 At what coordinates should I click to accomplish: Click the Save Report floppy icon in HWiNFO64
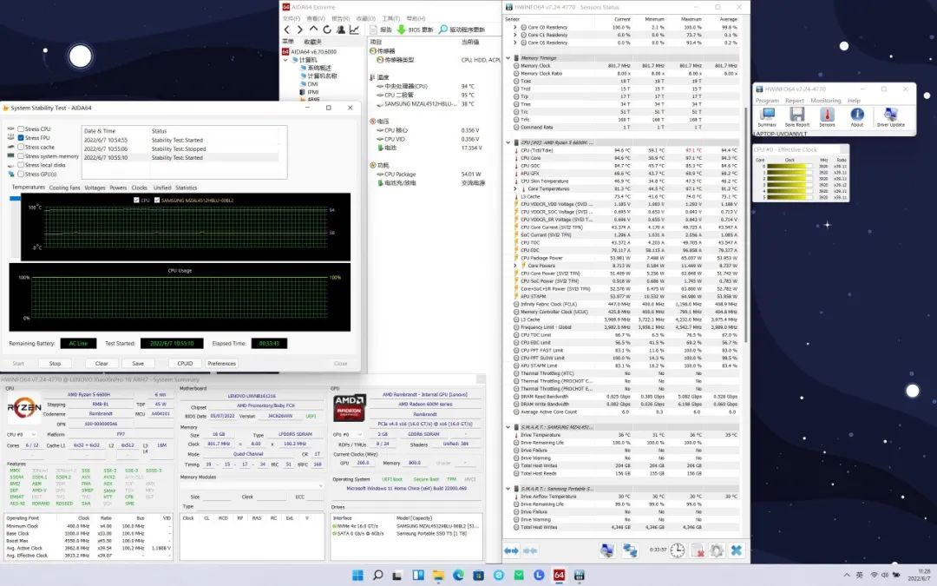796,116
